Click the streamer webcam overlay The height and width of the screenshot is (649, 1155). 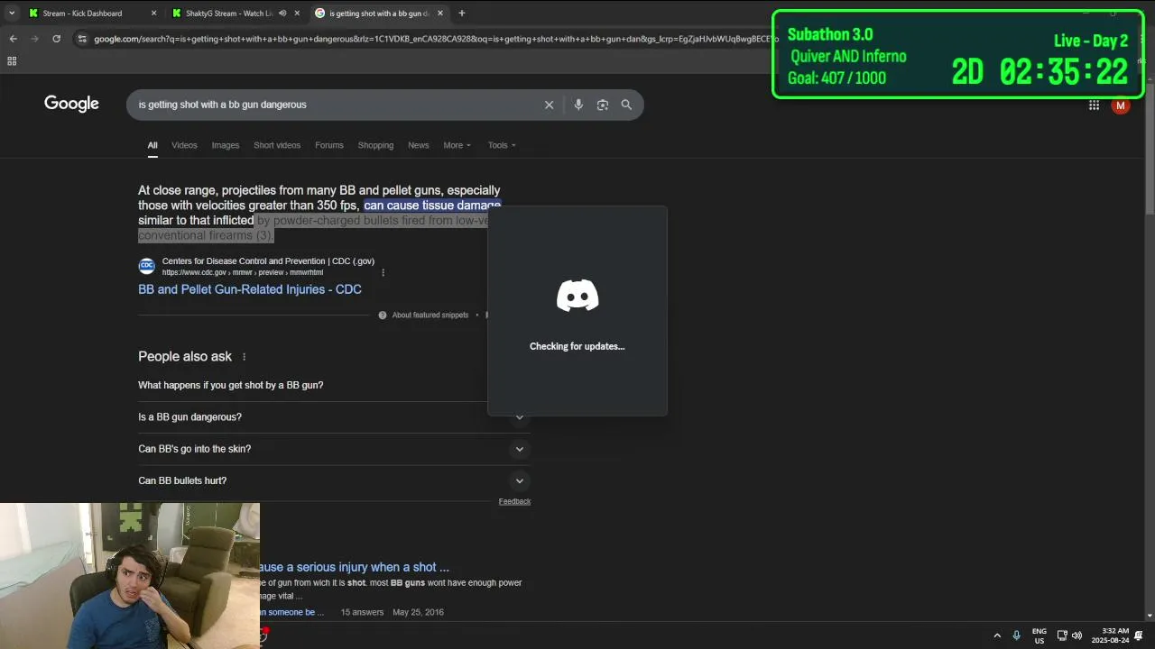coord(130,576)
